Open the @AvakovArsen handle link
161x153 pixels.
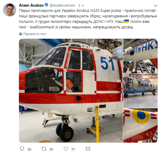pos(62,5)
